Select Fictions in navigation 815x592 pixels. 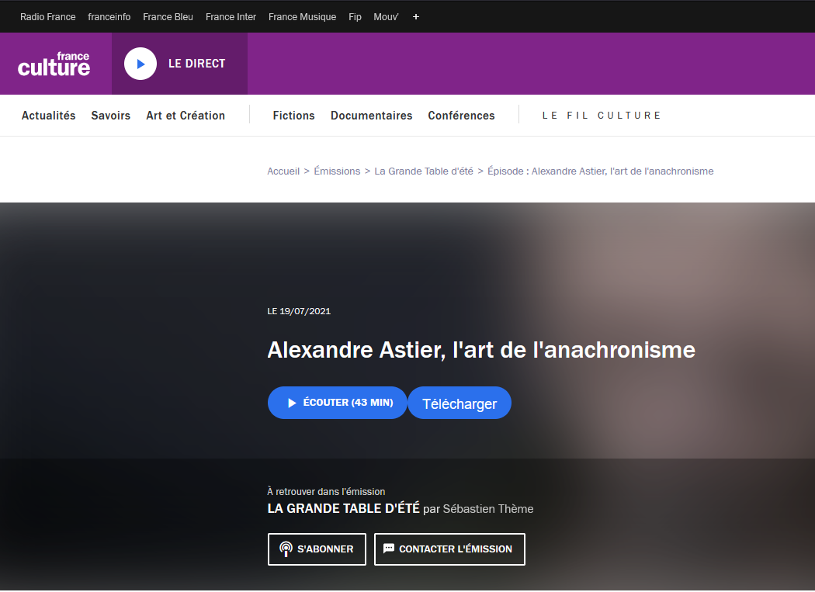(293, 116)
